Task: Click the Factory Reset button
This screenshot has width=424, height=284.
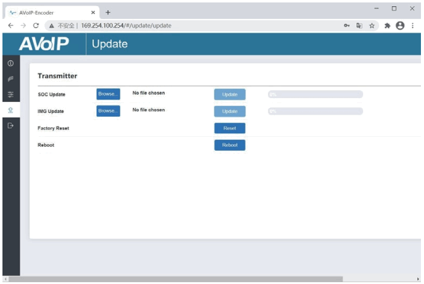Action: 230,128
